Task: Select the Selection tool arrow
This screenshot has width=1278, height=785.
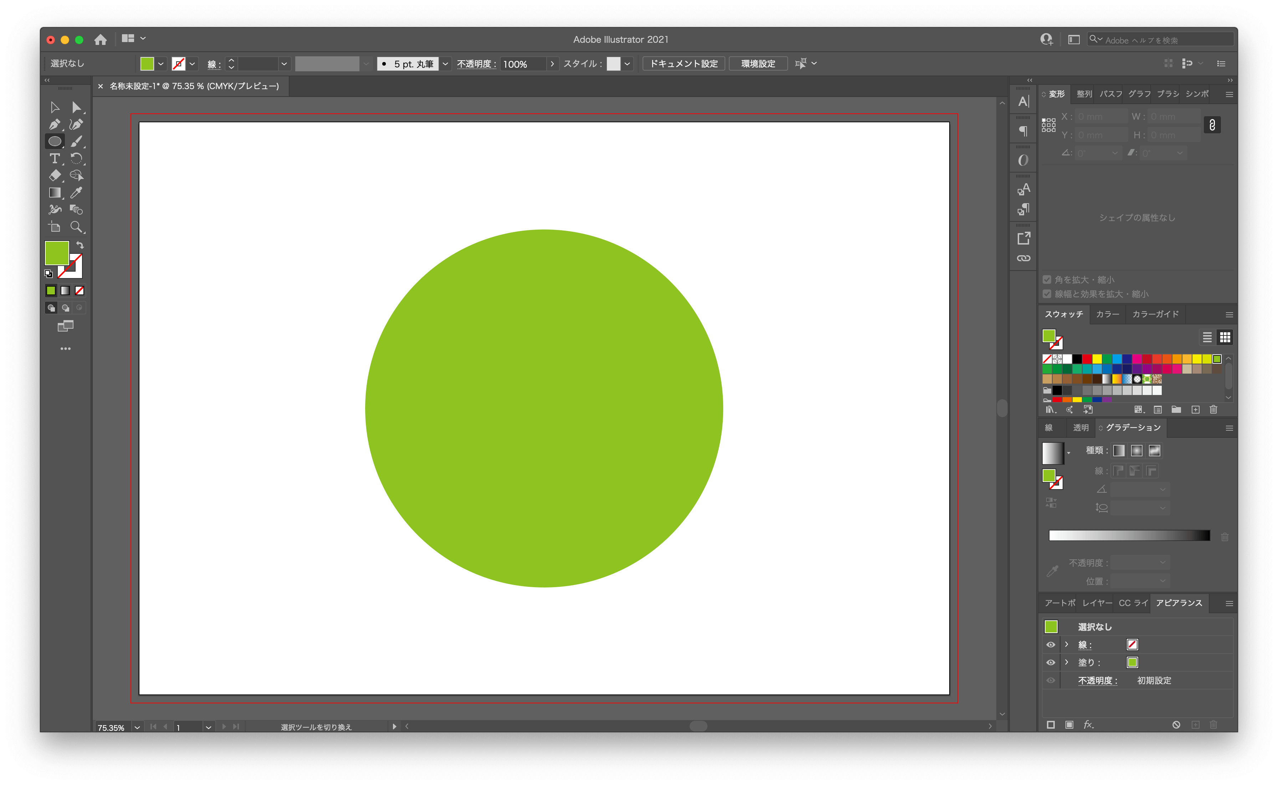Action: click(55, 107)
